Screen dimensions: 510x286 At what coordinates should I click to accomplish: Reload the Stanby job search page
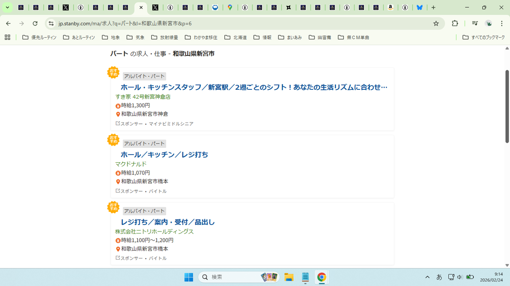pos(35,23)
